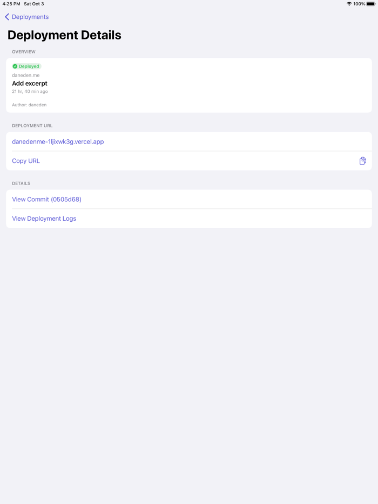Click the Deployment Details title
Image resolution: width=378 pixels, height=504 pixels.
tap(64, 35)
